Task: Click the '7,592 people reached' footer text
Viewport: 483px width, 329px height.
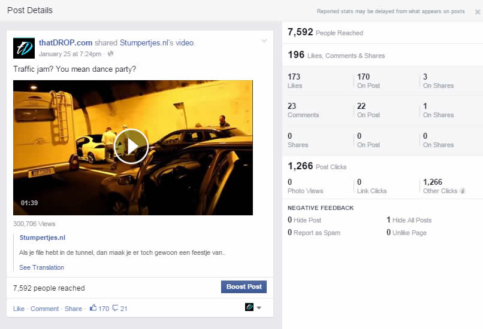Action: pos(49,288)
